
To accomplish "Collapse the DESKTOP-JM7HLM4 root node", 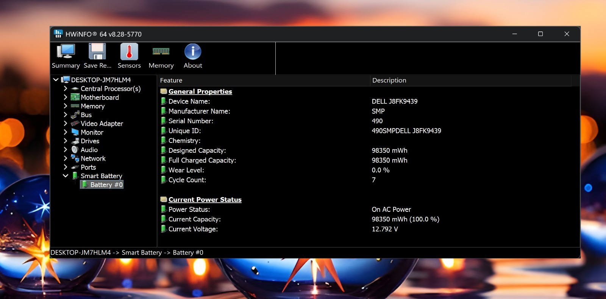I will pyautogui.click(x=56, y=80).
